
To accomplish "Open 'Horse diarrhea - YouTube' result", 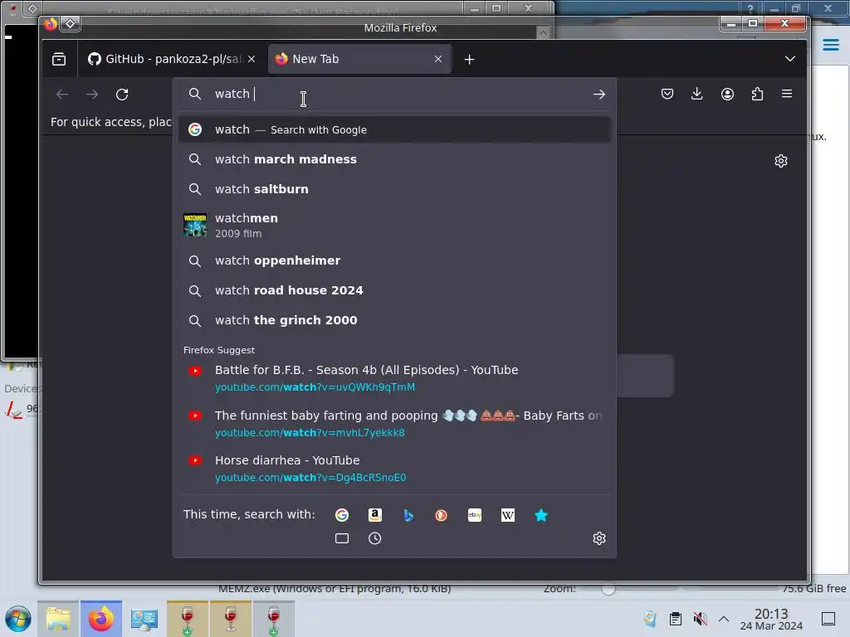I will click(x=394, y=469).
